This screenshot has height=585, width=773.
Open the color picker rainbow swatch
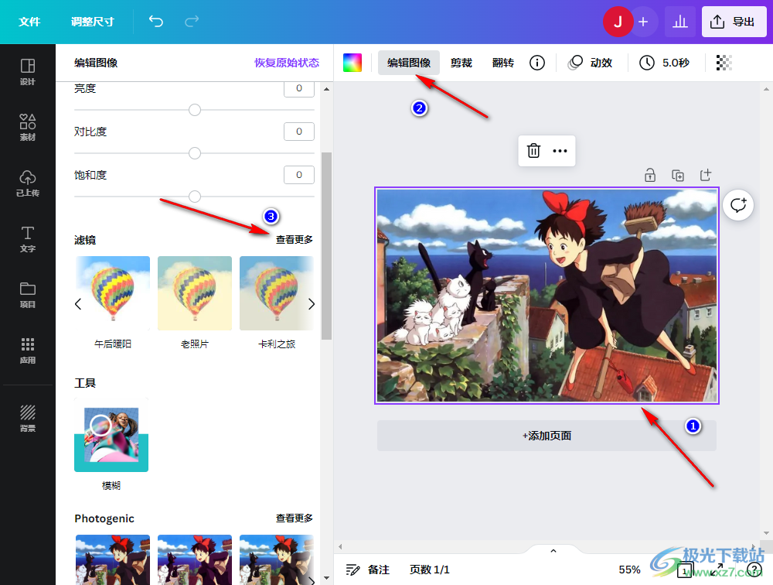coord(352,63)
